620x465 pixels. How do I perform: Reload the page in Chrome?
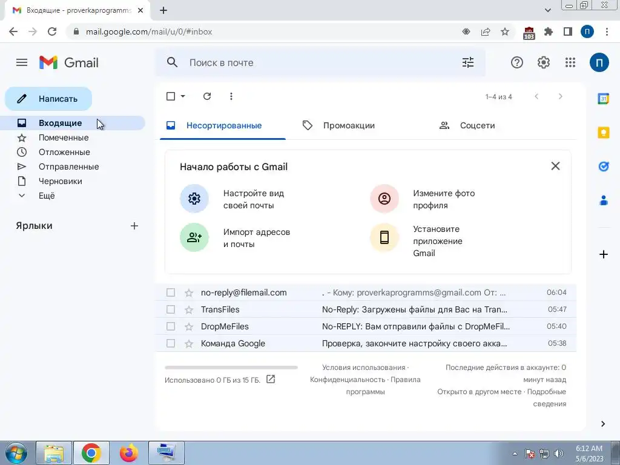(x=52, y=31)
